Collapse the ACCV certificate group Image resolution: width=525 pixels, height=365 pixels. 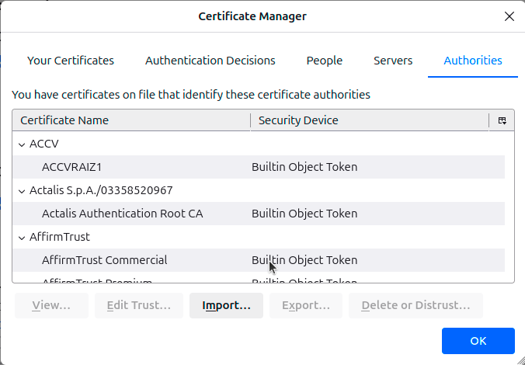click(x=22, y=144)
